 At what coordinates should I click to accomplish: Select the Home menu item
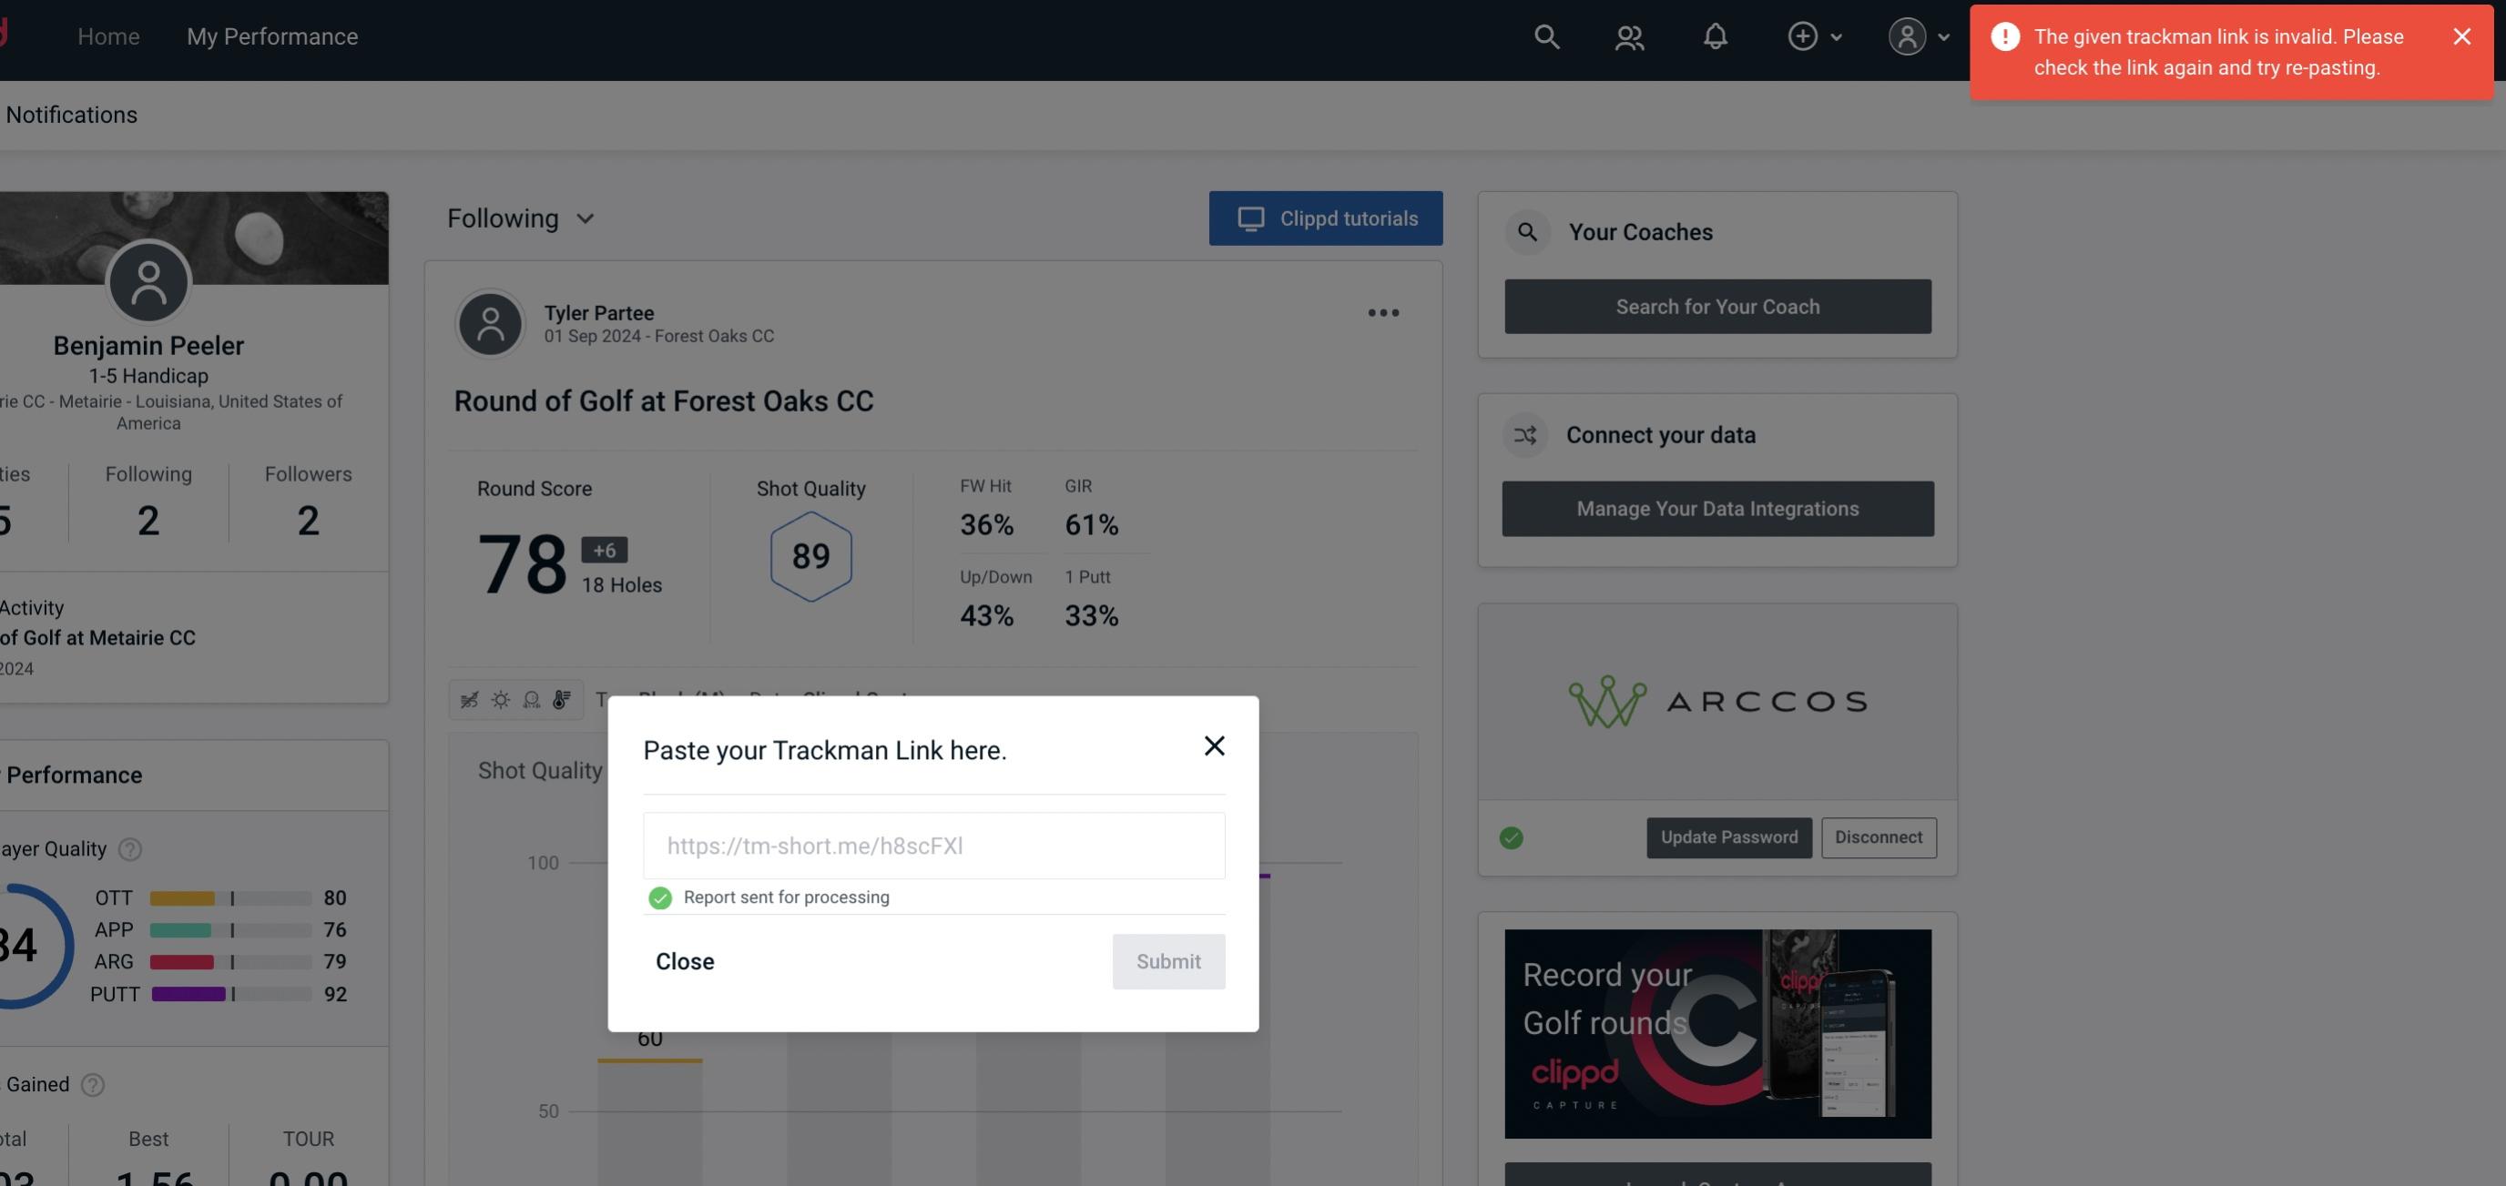[108, 34]
